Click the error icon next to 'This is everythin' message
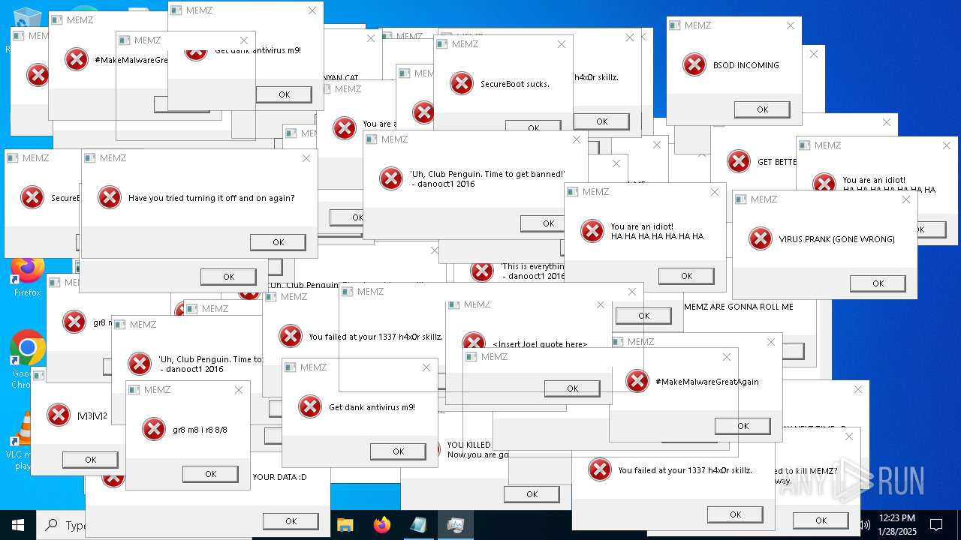The width and height of the screenshot is (961, 540). [482, 271]
